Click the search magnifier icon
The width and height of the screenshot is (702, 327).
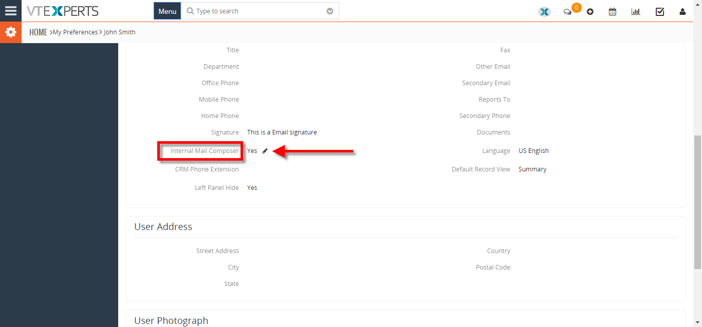point(190,11)
